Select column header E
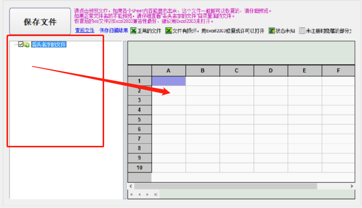Screen dimensions: 362x208 304,71
